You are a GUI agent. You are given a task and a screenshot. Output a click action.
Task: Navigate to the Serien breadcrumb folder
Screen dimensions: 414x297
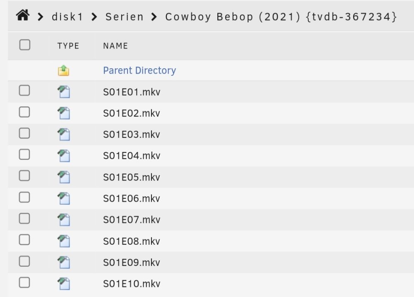point(124,17)
